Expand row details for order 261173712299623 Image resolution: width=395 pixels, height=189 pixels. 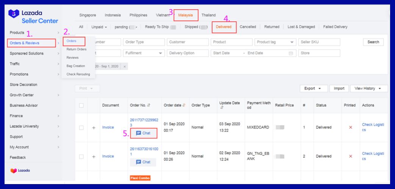click(x=94, y=128)
